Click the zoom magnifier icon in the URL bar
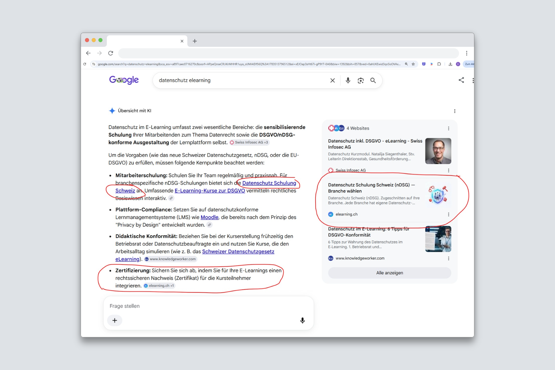Screen dimensions: 555x370 [x=406, y=64]
